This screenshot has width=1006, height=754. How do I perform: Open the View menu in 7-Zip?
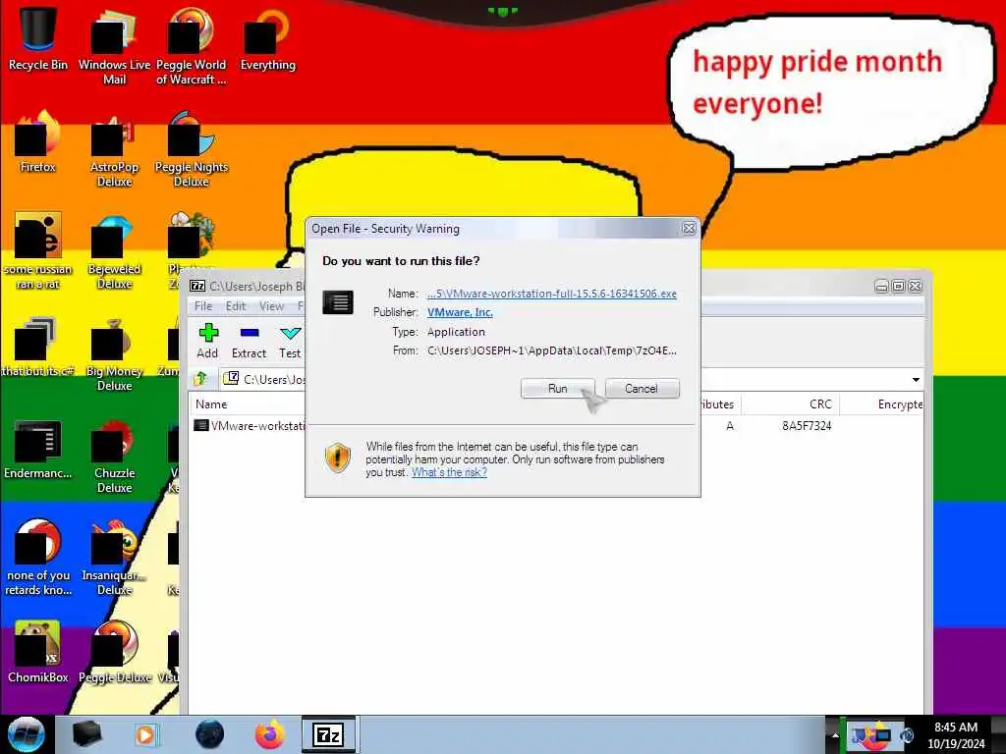[271, 306]
